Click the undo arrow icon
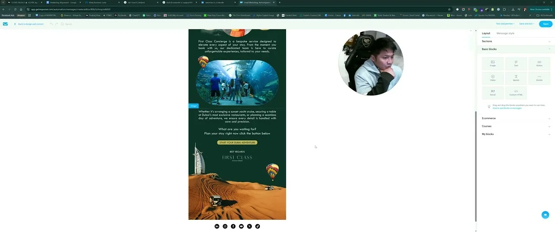 coord(51,24)
